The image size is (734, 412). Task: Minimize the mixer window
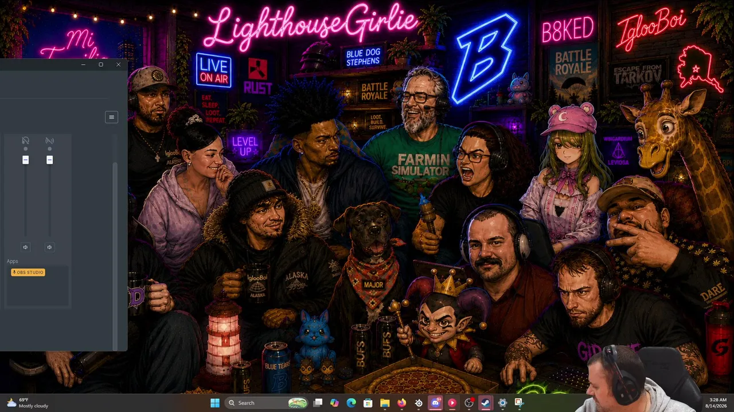pos(83,65)
